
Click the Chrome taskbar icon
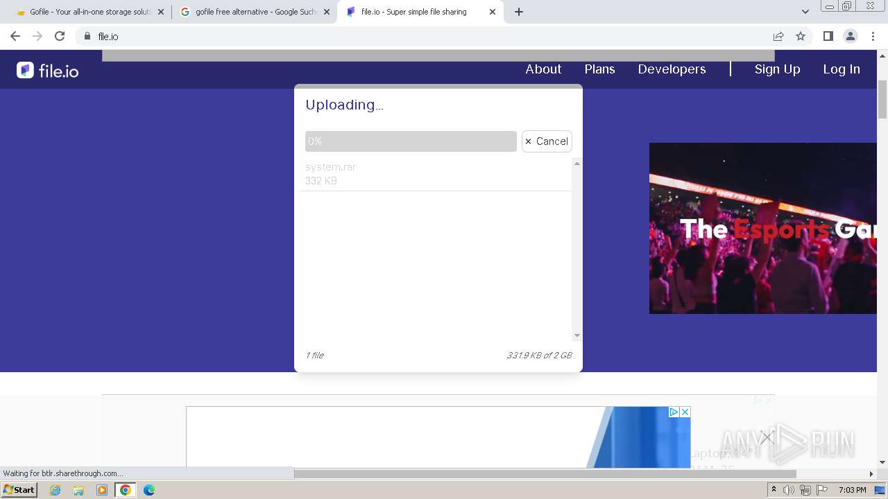[126, 490]
